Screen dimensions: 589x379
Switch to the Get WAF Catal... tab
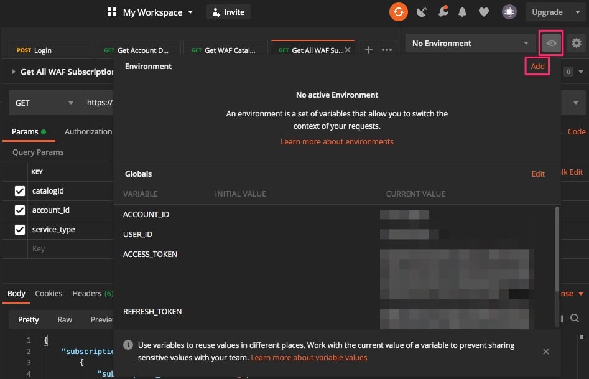tap(225, 50)
